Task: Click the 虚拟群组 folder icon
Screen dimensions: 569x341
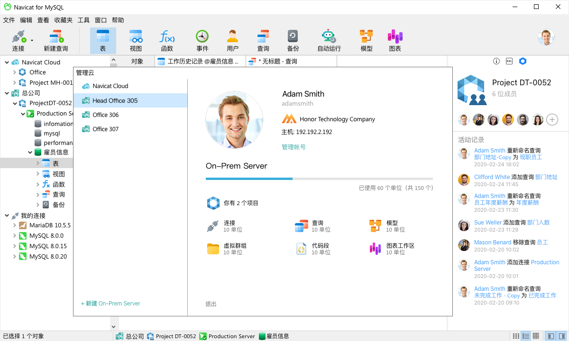Action: pos(213,249)
